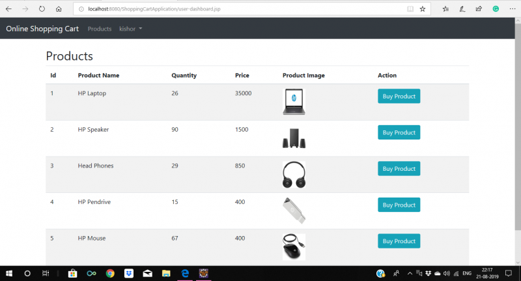
Task: Reload the page with the refresh icon
Action: click(42, 9)
